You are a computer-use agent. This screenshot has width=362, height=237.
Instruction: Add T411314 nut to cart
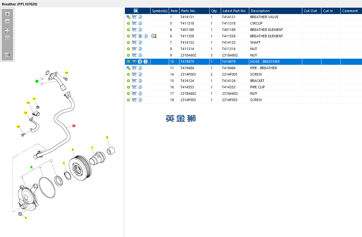134,49
